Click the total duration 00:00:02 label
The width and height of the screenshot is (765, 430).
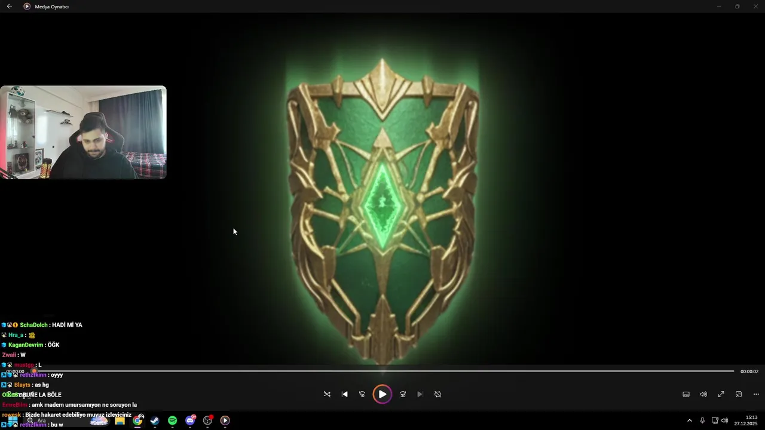pos(749,371)
